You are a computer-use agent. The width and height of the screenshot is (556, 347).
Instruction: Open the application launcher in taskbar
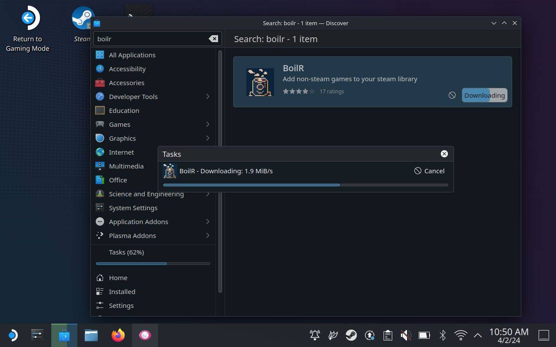point(13,335)
